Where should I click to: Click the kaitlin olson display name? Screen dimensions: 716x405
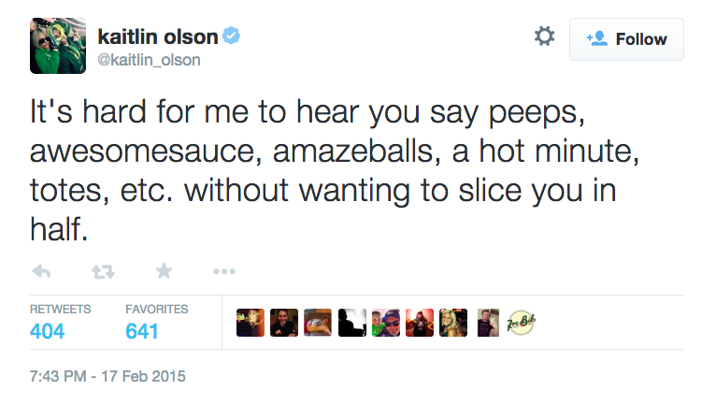pos(157,36)
